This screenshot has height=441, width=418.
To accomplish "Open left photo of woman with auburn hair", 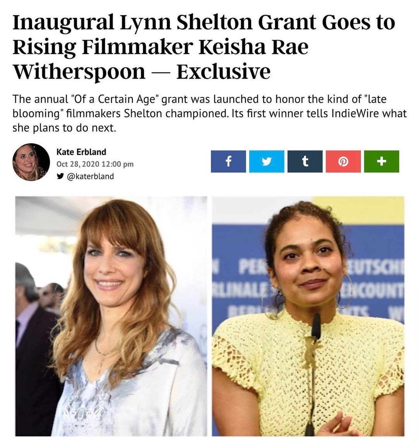I will 111,316.
